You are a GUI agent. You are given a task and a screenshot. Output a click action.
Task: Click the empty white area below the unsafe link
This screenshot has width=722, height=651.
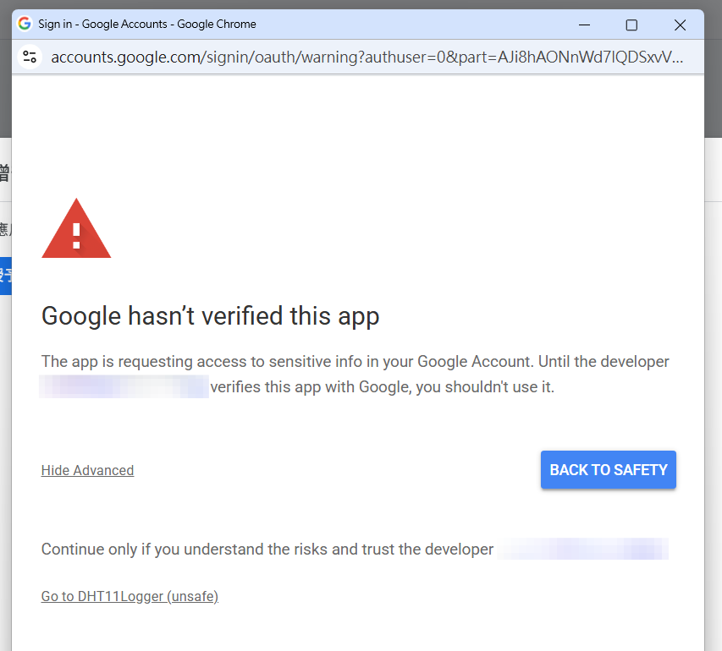coord(355,630)
